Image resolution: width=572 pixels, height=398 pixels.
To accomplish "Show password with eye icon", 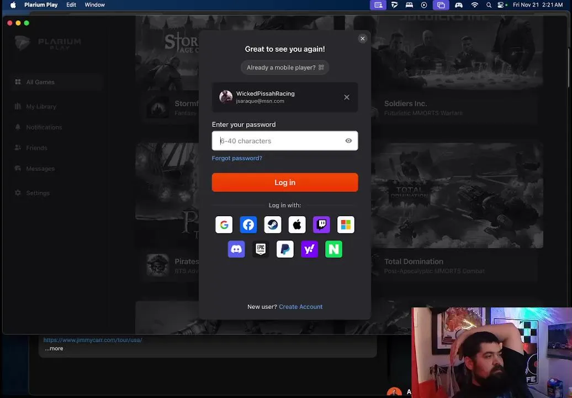I will pyautogui.click(x=348, y=140).
